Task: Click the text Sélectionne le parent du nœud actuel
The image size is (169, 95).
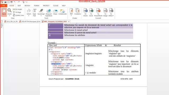Action: tap(80, 33)
